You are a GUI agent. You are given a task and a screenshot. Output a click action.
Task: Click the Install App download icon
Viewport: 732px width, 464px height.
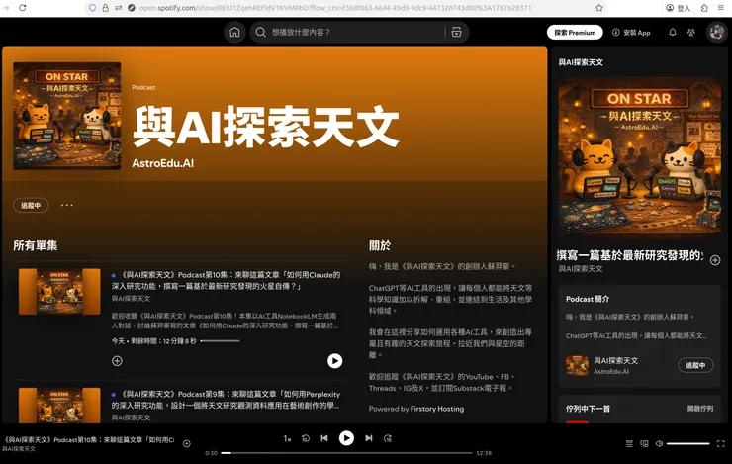click(x=615, y=33)
